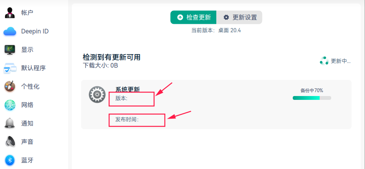Viewport: 365px width, 169px height.
Task: Switch to the 检查更新 tab
Action: pos(194,17)
